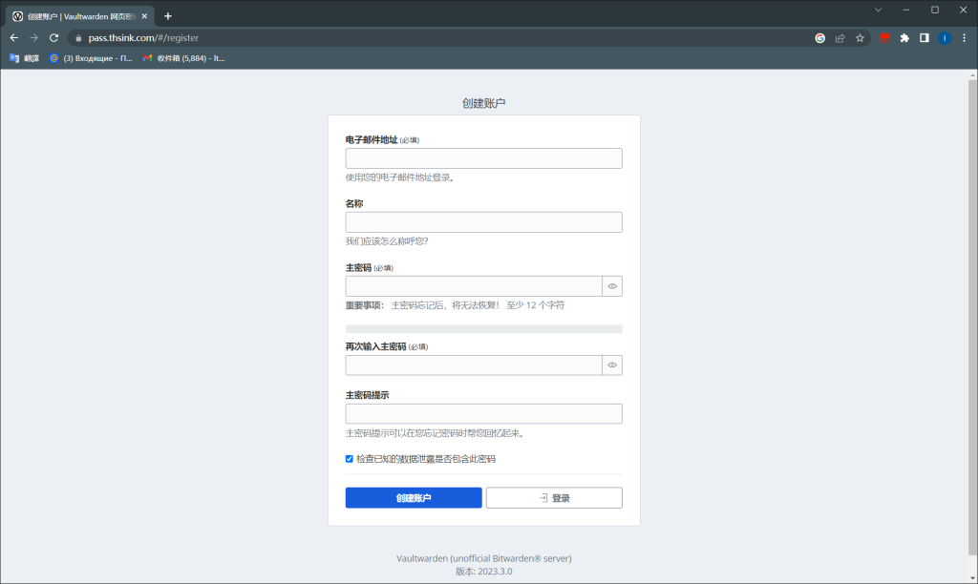Open the red glasses extension icon
Viewport: 978px width, 584px height.
(x=882, y=37)
